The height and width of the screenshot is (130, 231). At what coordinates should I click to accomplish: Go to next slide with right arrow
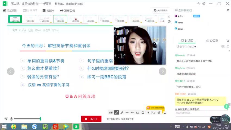pyautogui.click(x=162, y=71)
